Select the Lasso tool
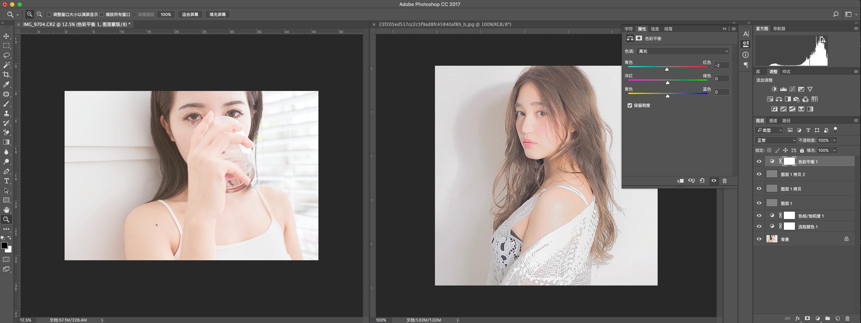 pyautogui.click(x=6, y=55)
